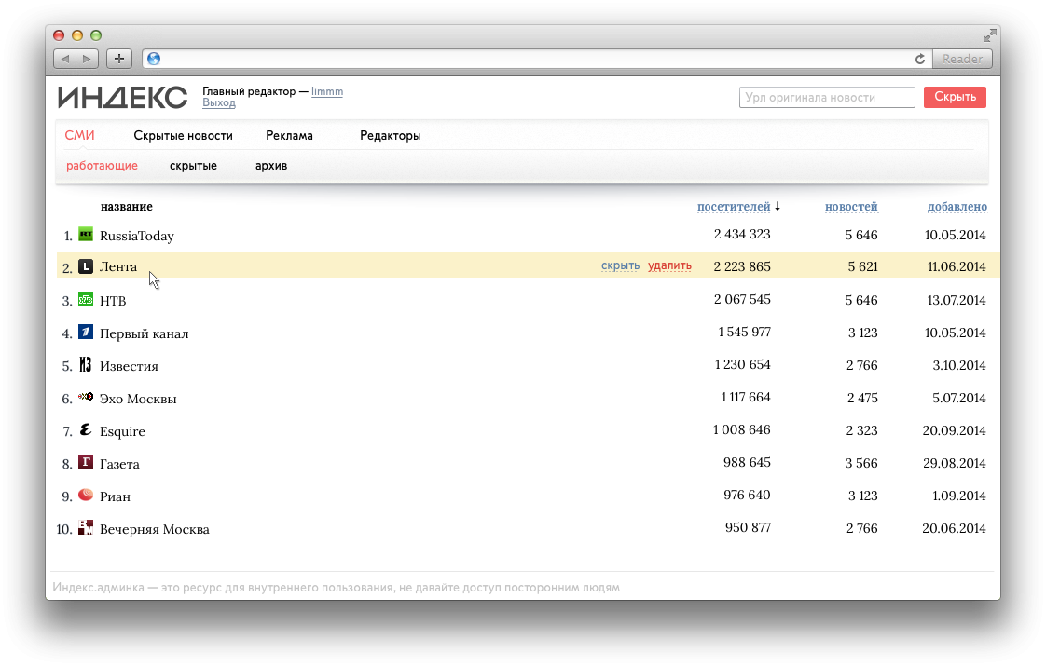Open the архив sub-tab

[271, 166]
